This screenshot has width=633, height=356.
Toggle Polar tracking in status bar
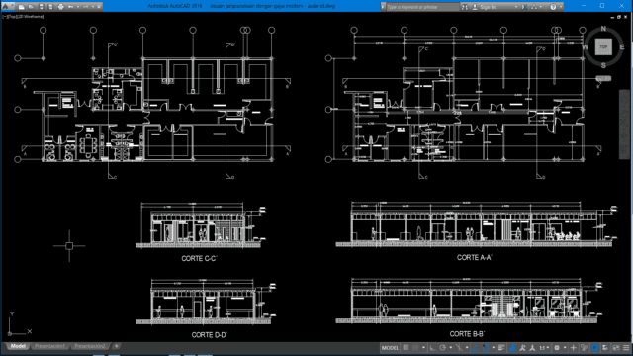click(x=442, y=347)
